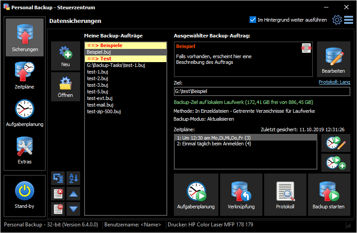357x233 pixels.
Task: Click the list icon with the red X
Action: pos(58,193)
